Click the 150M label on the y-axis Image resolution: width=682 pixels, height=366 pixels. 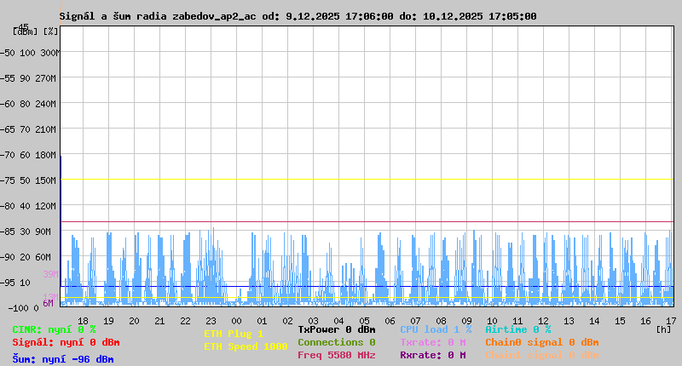point(46,180)
